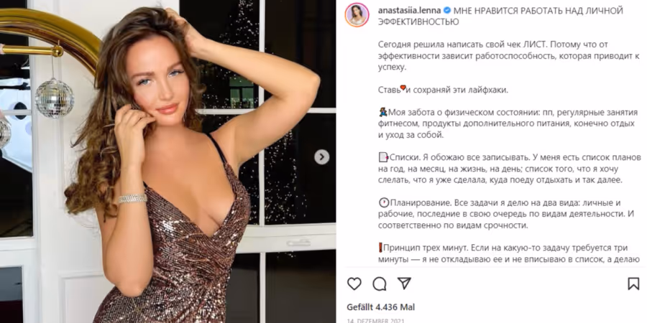Click the heart emoji after Ставь
Screen dimensions: 647x323
(x=403, y=88)
